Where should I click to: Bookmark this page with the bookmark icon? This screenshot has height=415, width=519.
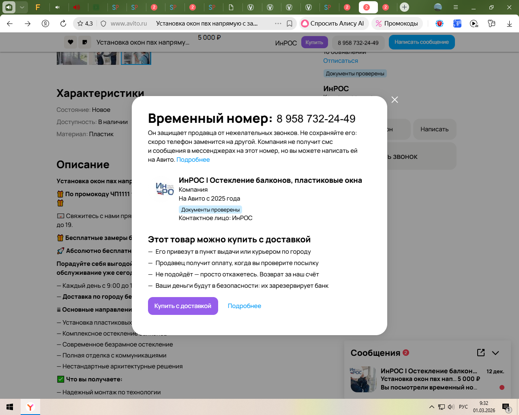pos(290,24)
